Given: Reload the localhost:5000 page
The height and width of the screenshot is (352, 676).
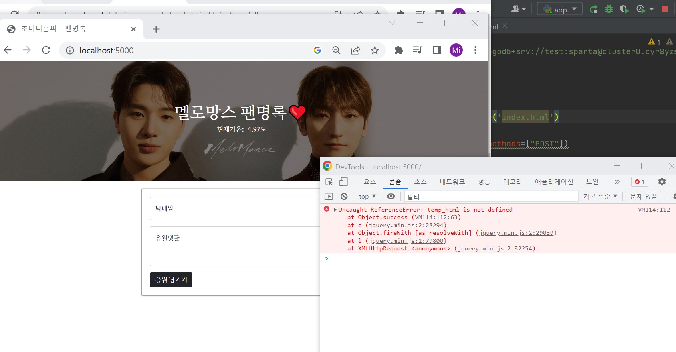Looking at the screenshot, I should 46,50.
